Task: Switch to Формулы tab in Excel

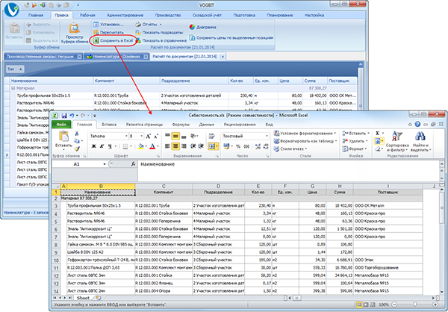Action: (x=181, y=125)
